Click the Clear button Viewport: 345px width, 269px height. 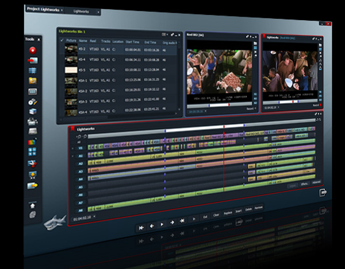216,215
